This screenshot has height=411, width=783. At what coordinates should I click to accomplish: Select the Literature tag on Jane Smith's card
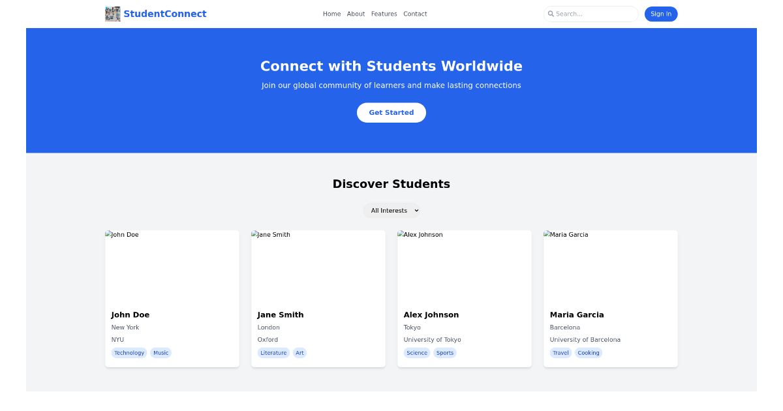pos(273,353)
